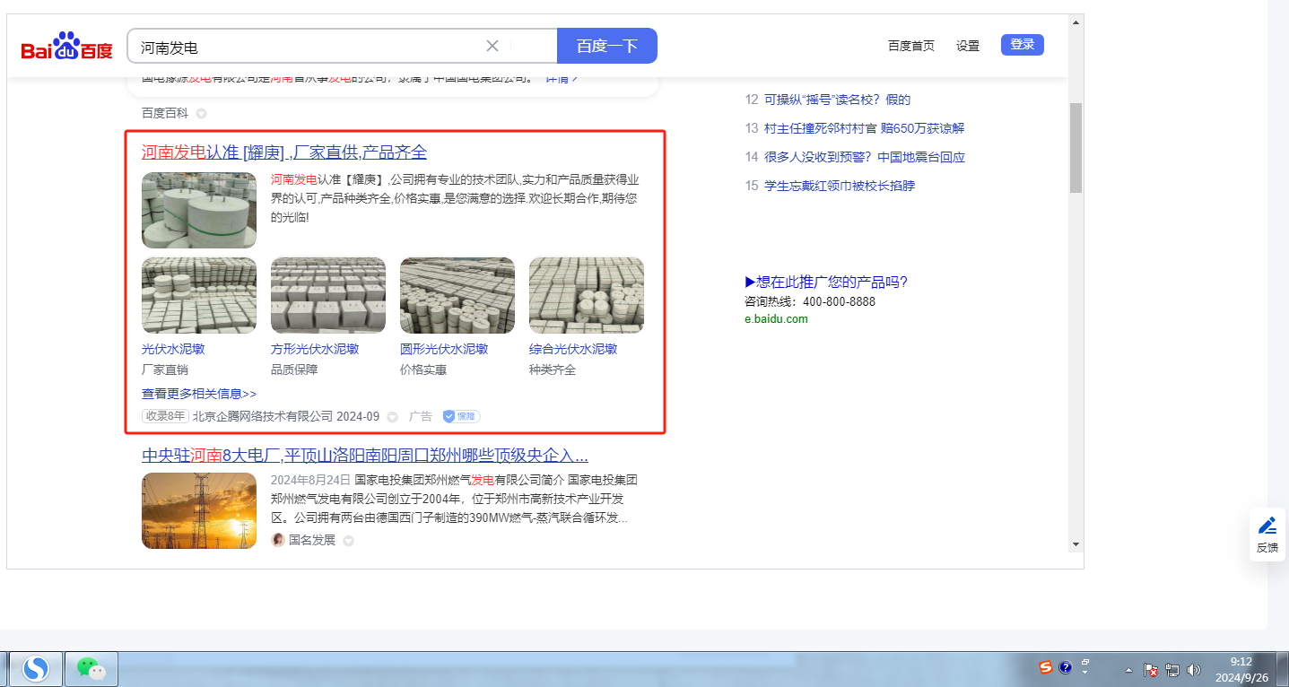Click the page scrollbar up arrow
This screenshot has height=687, width=1289.
1076,22
